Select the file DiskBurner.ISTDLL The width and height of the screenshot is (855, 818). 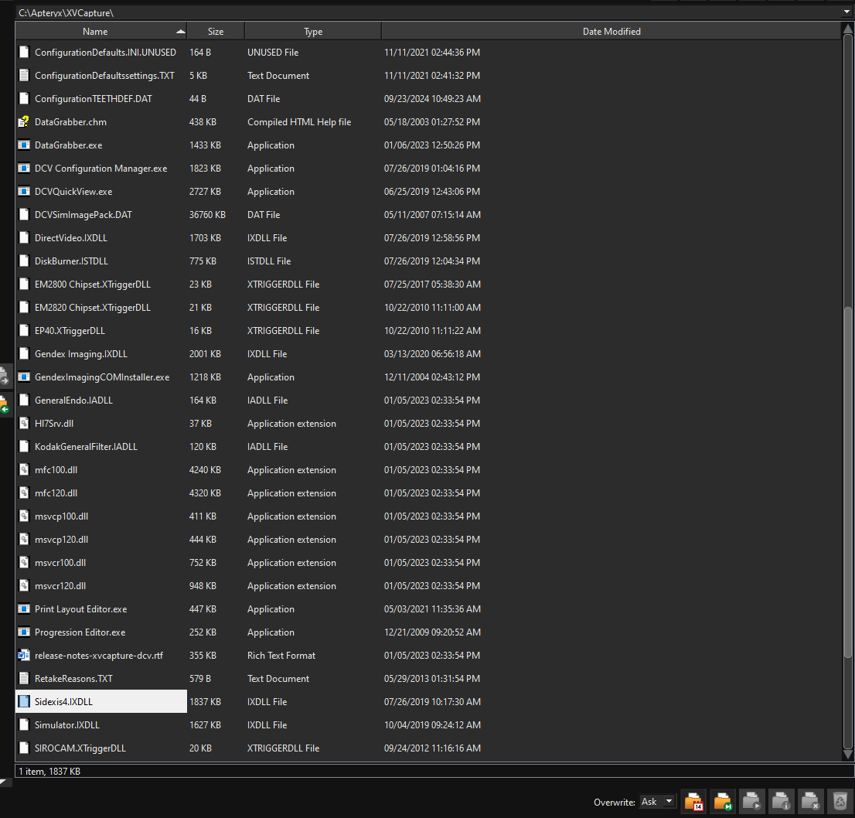point(71,261)
